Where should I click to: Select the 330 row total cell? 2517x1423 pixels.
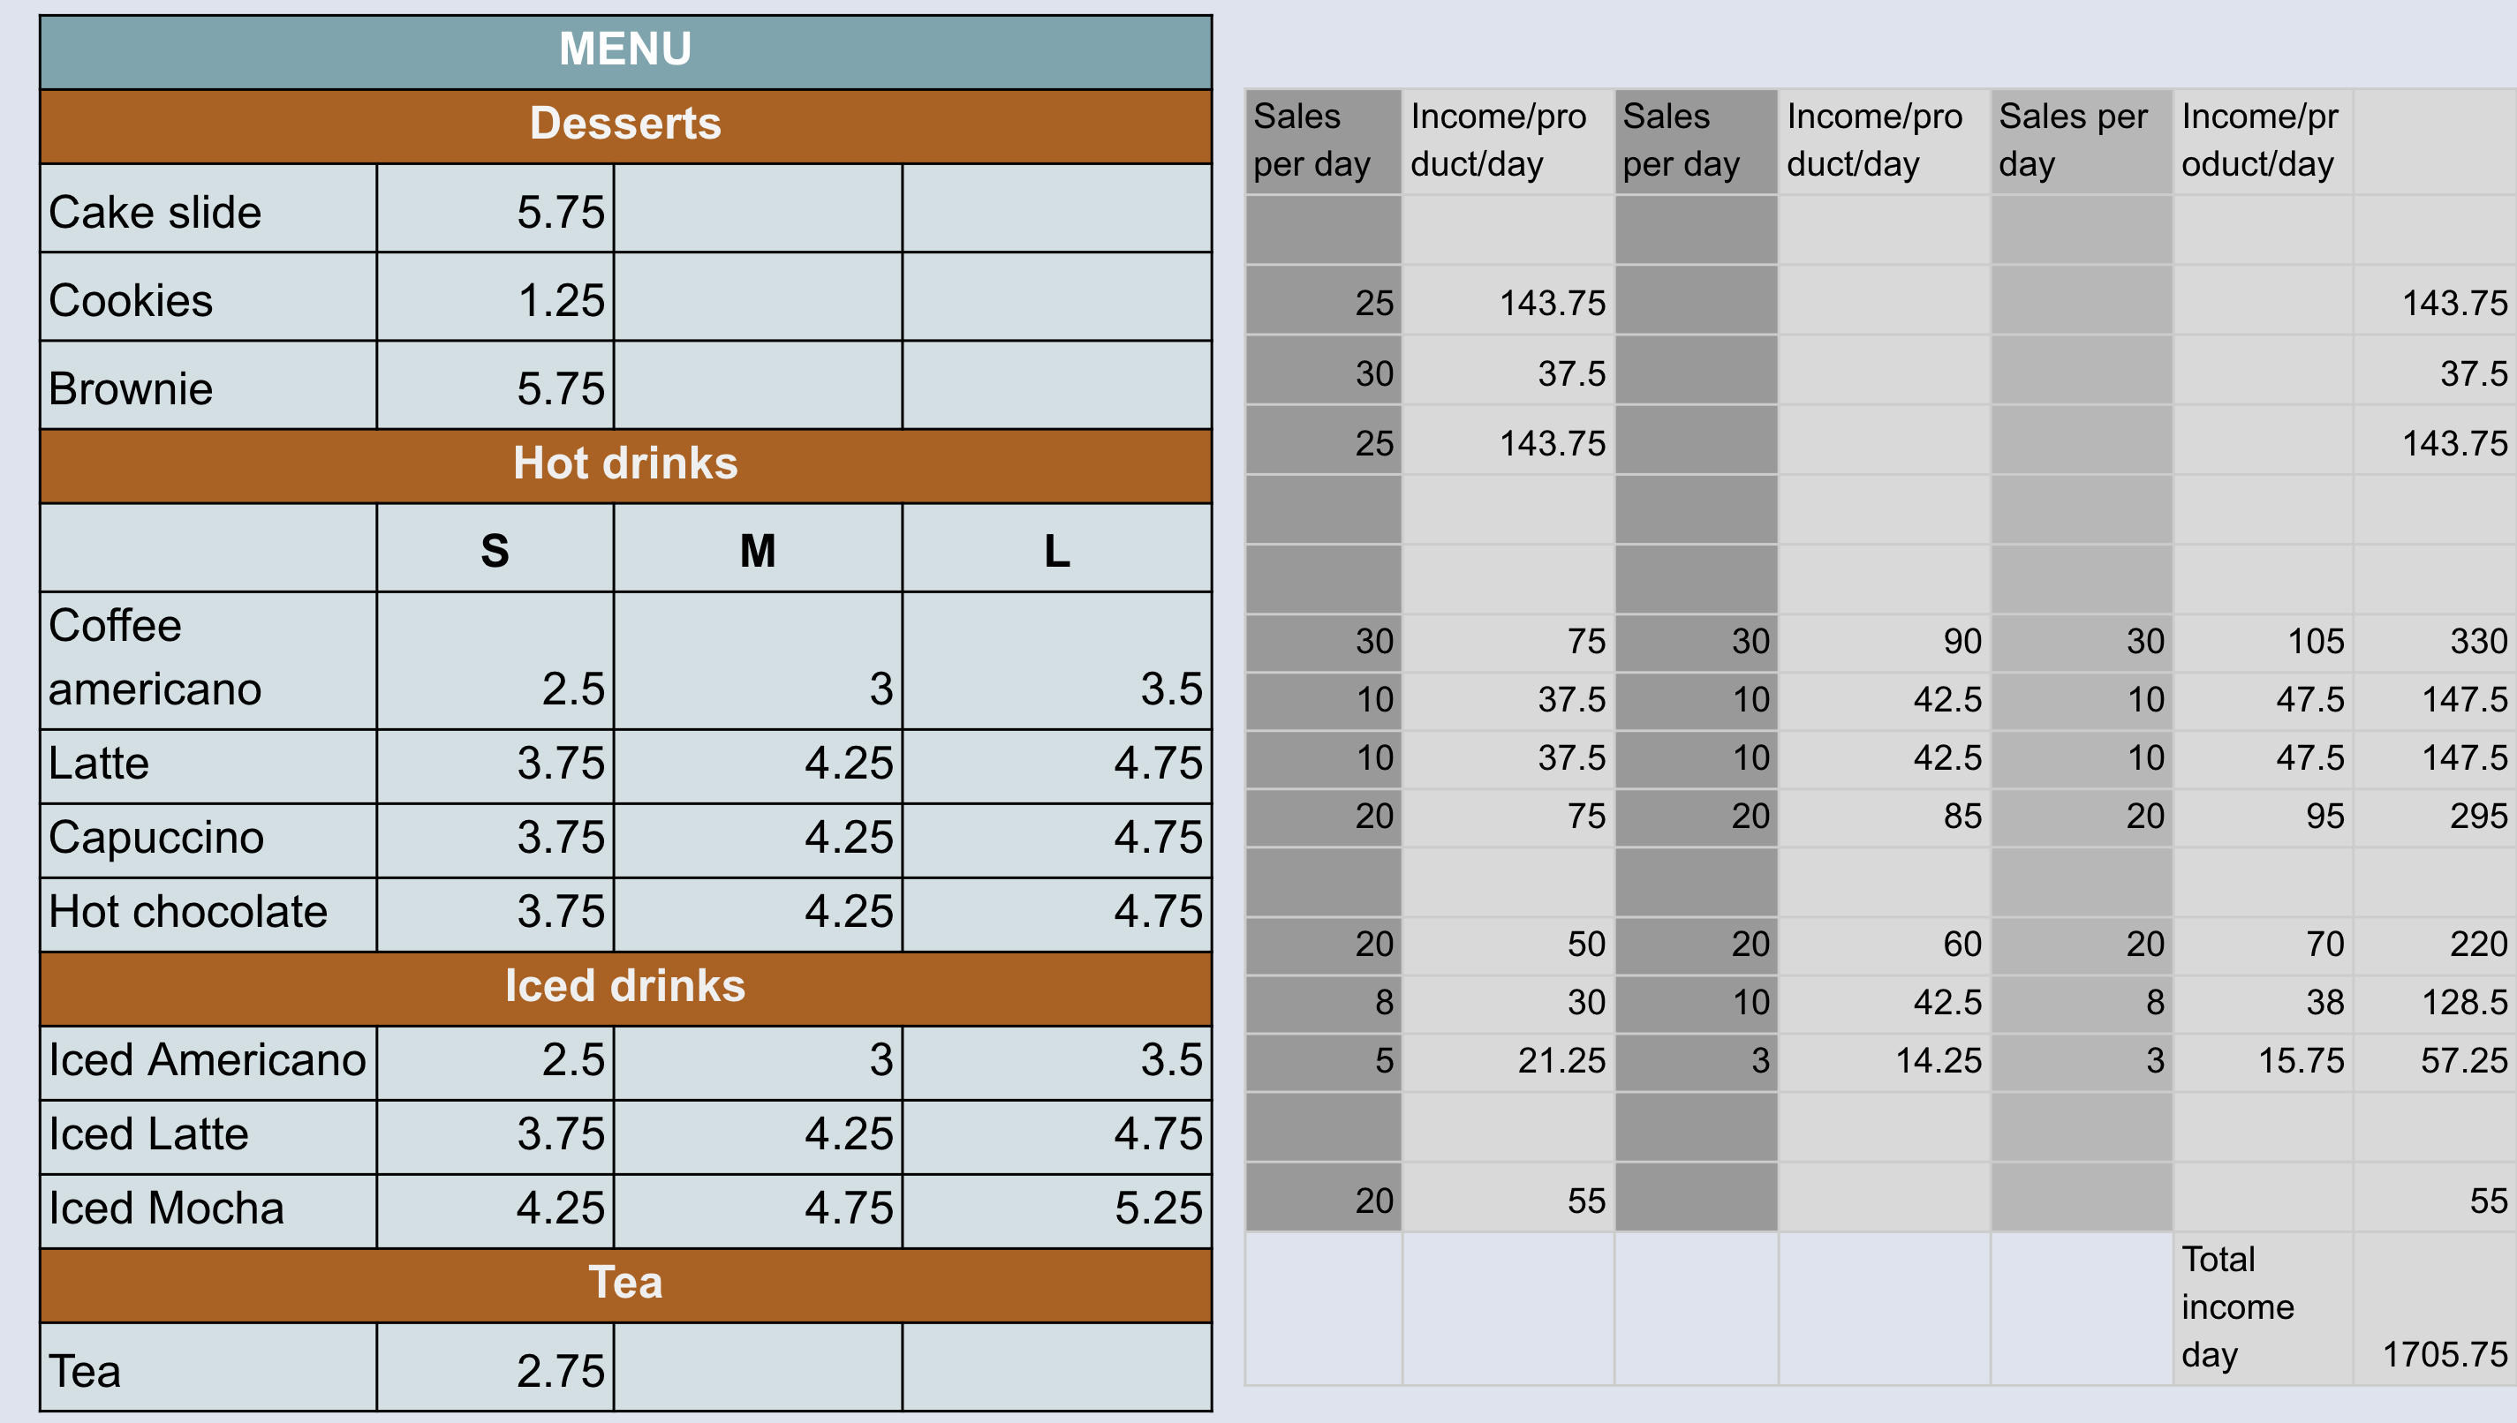coord(2434,642)
